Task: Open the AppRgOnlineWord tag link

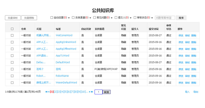Action: (x=66, y=42)
